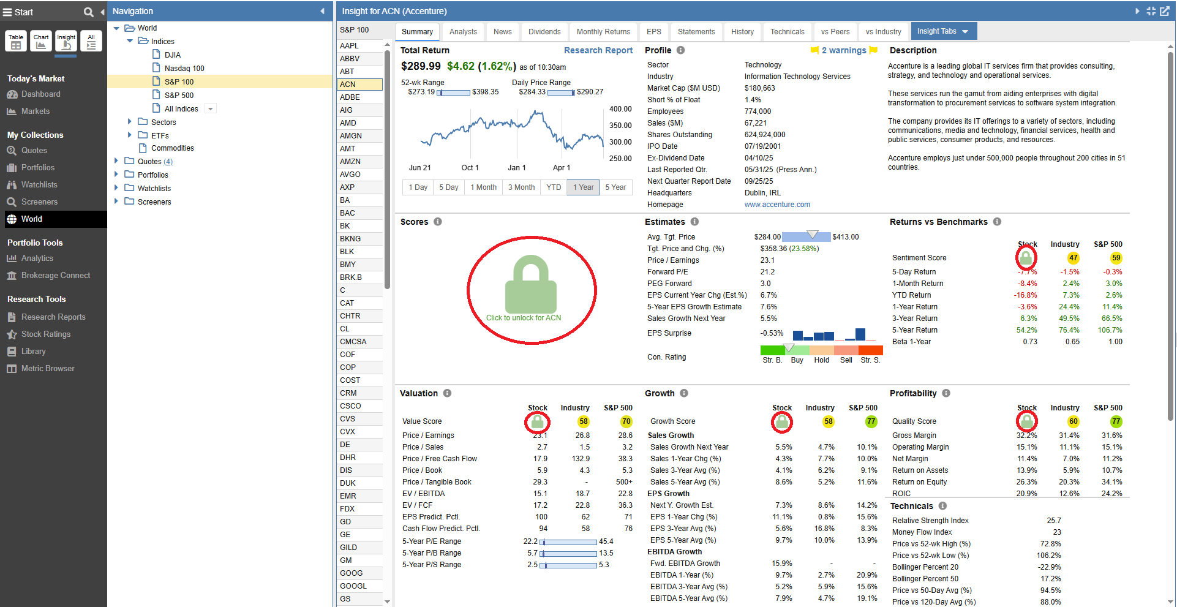Open the Research Report link

tap(598, 50)
